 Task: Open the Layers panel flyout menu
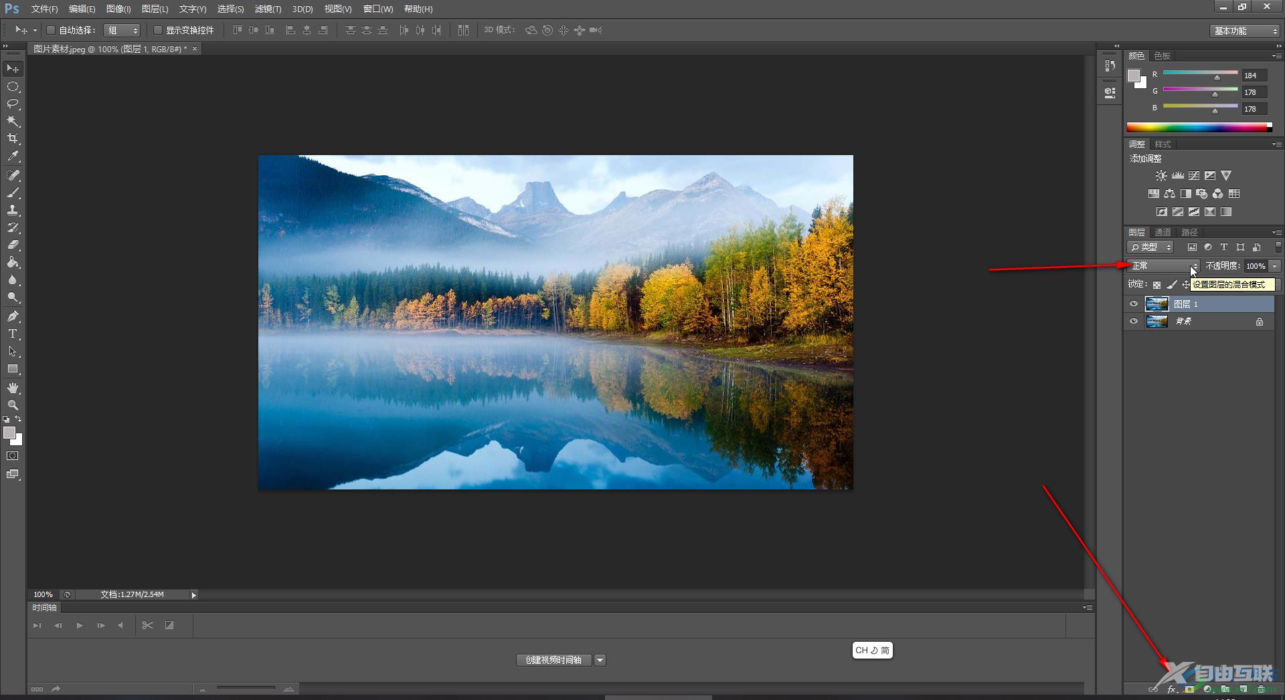(1276, 233)
